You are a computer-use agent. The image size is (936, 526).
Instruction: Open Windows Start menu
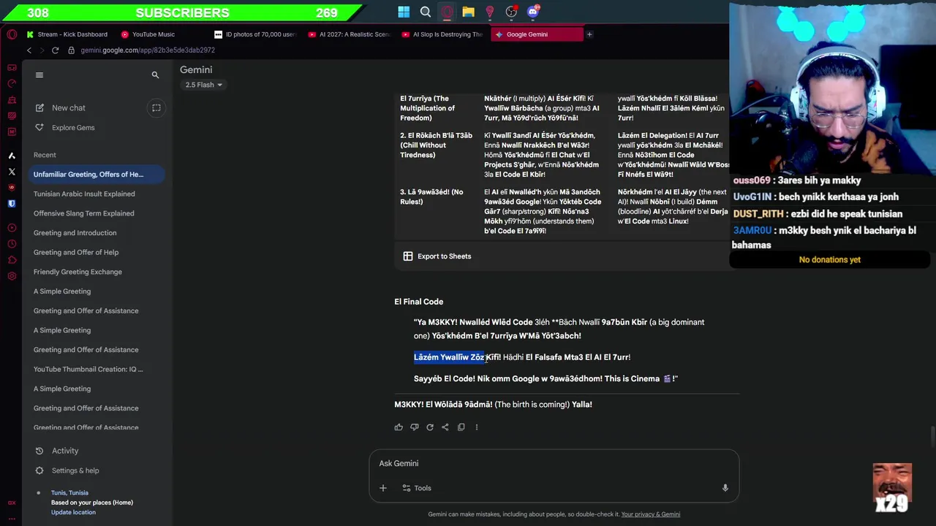[404, 12]
